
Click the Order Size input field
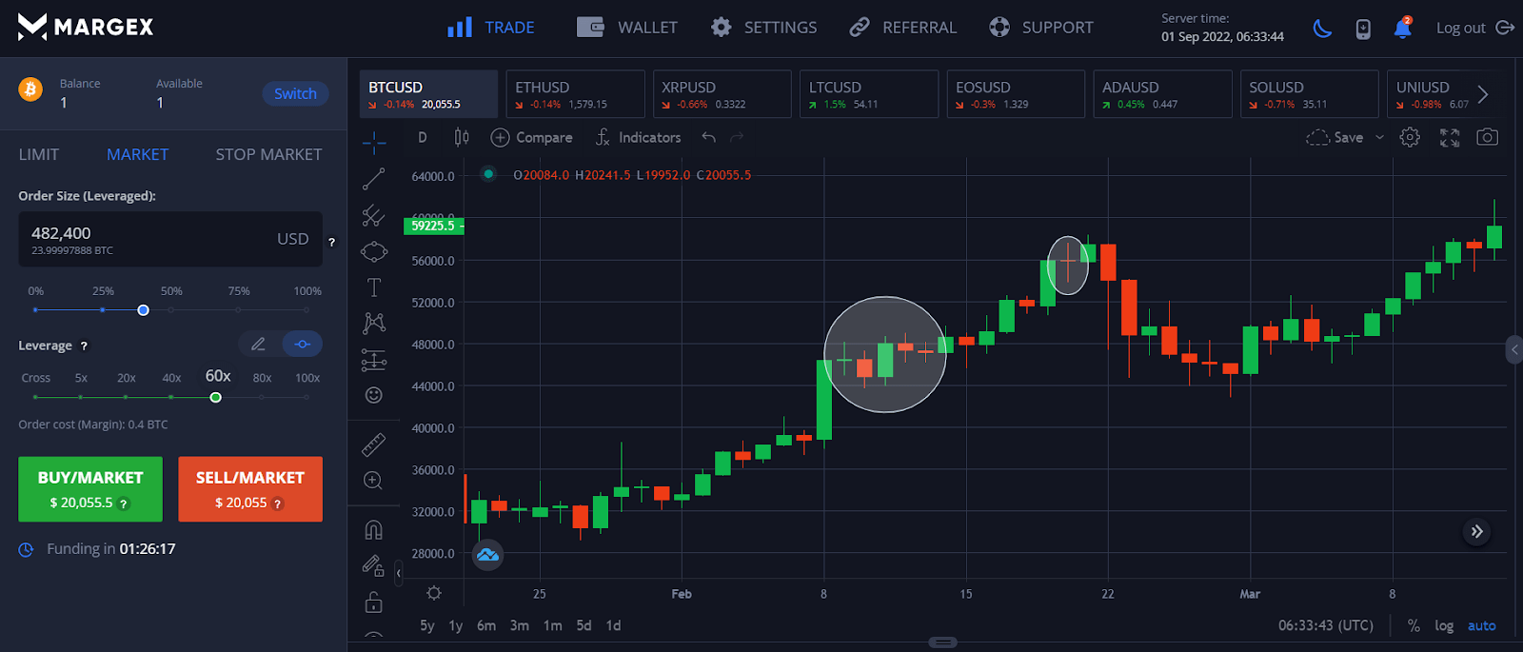[152, 239]
